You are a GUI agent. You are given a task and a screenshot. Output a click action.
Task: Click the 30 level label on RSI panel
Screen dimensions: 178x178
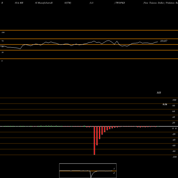tap(2, 52)
